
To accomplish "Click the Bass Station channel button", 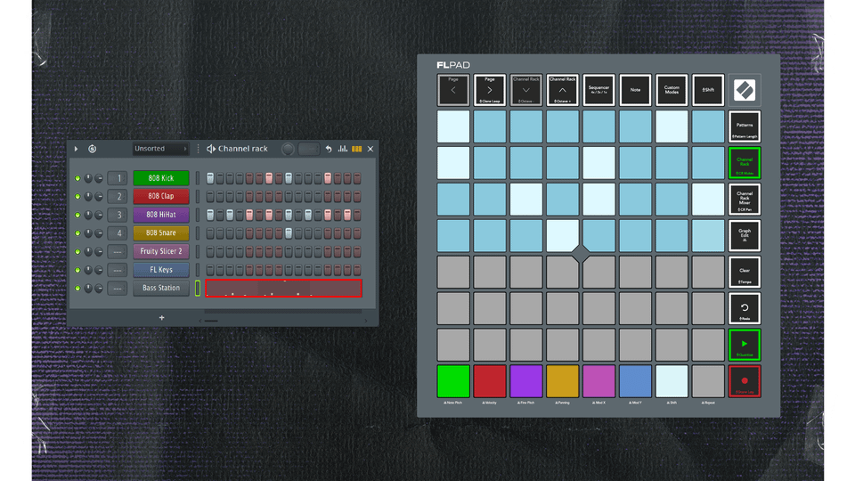I will coord(161,288).
